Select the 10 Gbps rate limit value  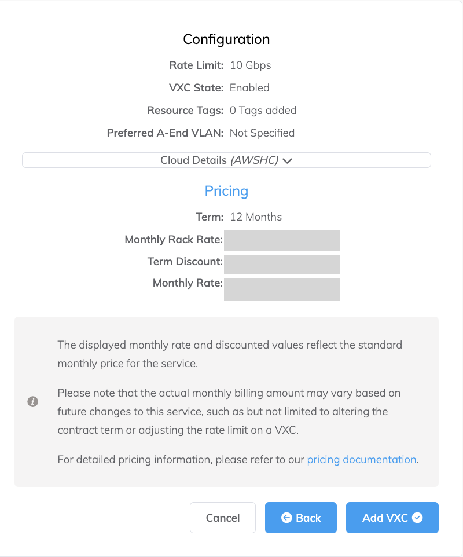click(250, 65)
